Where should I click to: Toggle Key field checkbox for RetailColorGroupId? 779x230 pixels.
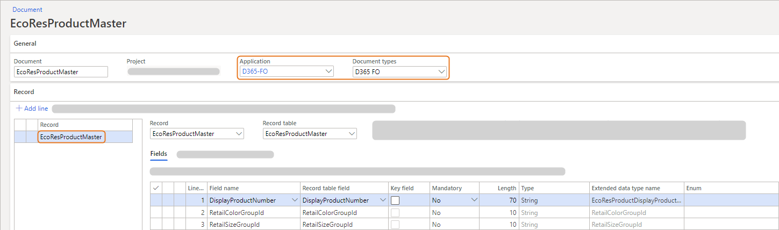click(x=395, y=213)
